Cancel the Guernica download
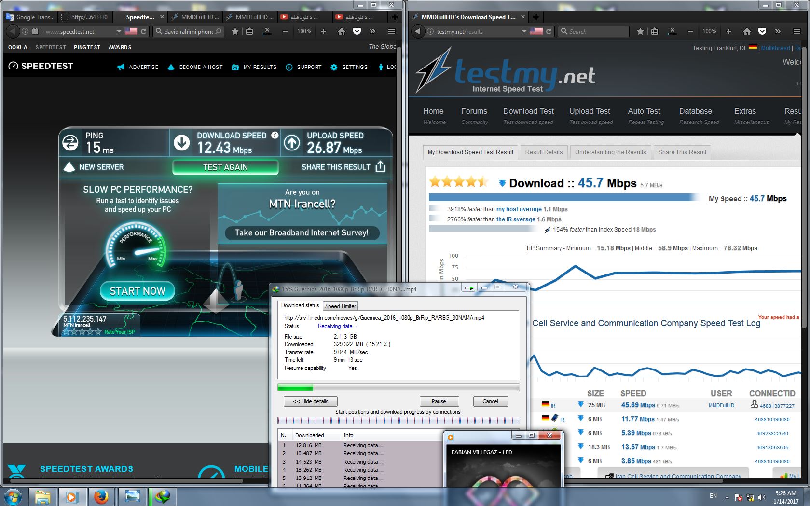The height and width of the screenshot is (506, 810). 490,401
